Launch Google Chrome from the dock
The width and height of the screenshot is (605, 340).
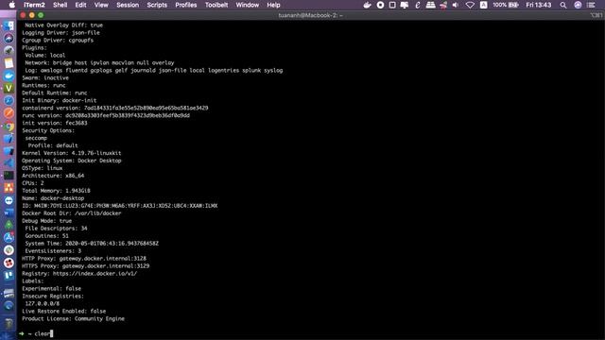click(x=9, y=126)
